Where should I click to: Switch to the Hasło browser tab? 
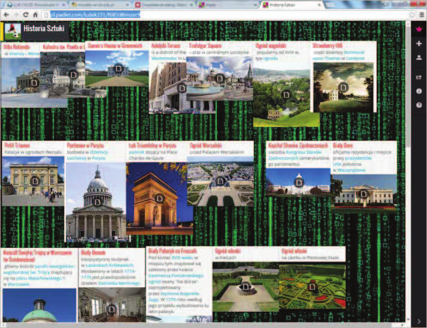[228, 5]
